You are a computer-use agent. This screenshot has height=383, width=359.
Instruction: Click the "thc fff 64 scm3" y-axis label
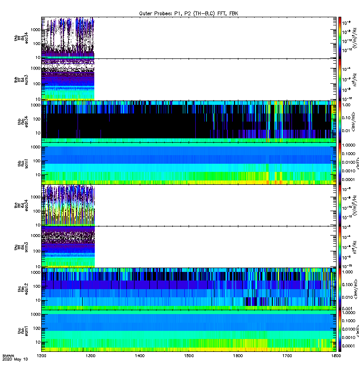(x=21, y=247)
